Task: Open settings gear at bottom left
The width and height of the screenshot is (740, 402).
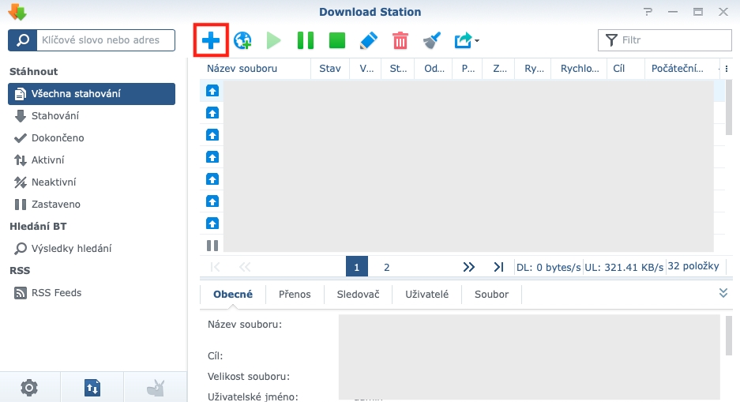Action: tap(29, 387)
